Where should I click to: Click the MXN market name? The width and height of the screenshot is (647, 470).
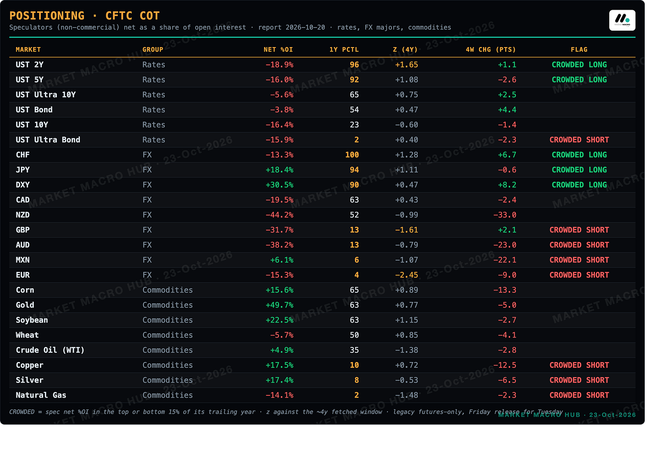coord(23,260)
